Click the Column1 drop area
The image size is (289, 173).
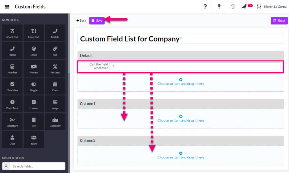pyautogui.click(x=181, y=119)
